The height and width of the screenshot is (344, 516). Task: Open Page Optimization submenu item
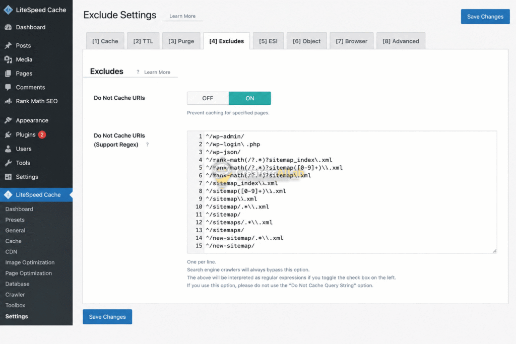pos(29,273)
